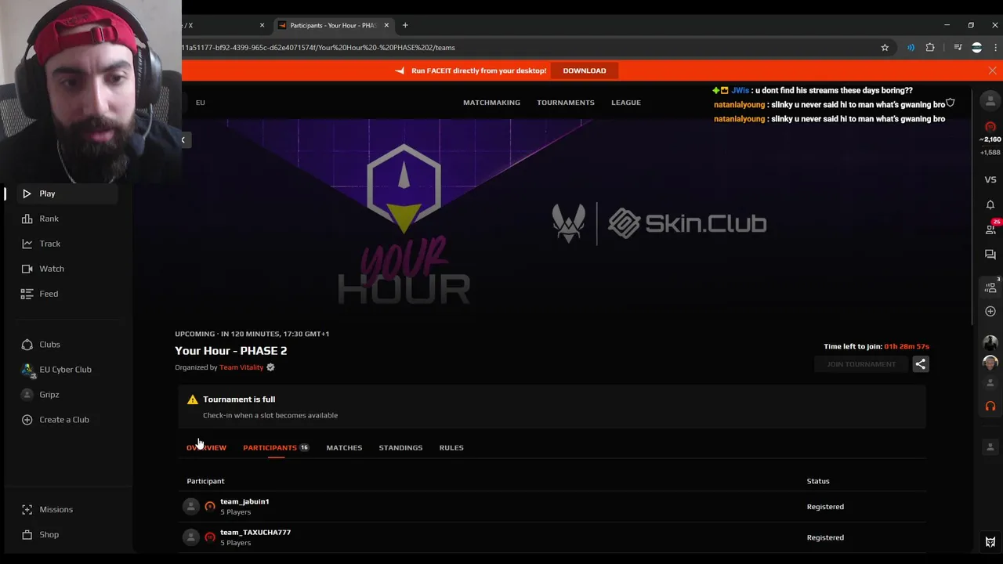
Task: Open a new browser tab
Action: click(x=405, y=25)
